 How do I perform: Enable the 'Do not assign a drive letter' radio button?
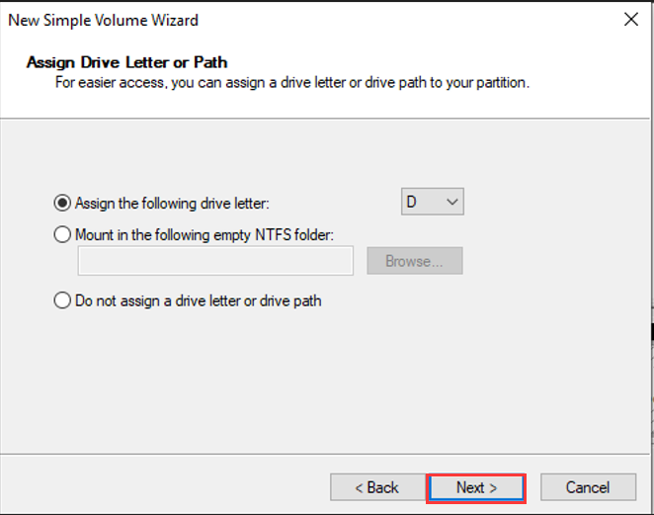coord(63,300)
